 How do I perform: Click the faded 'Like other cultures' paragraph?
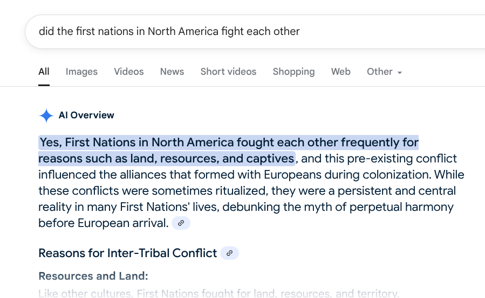(218, 293)
